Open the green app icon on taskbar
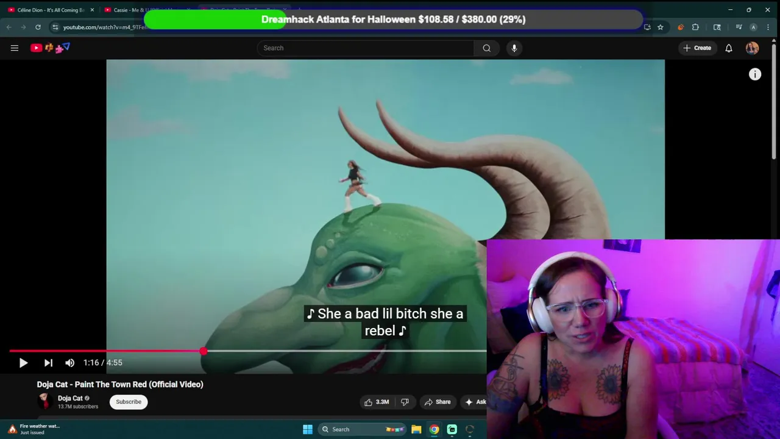 click(x=452, y=429)
